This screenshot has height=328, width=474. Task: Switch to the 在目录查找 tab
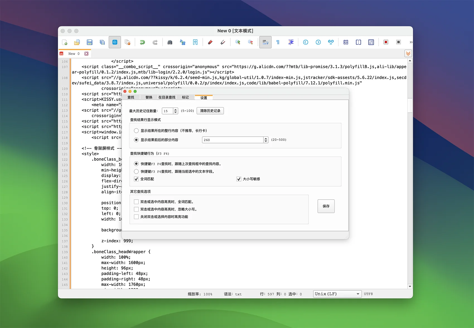[x=167, y=97]
